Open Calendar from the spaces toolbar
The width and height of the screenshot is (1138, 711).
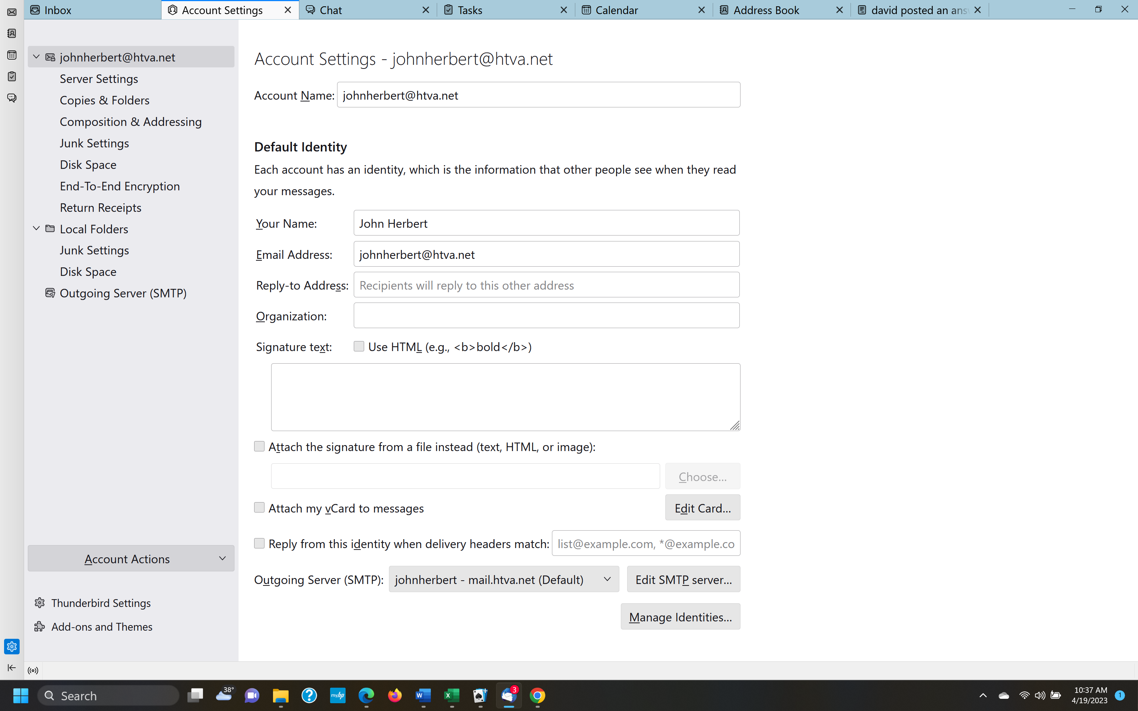coord(12,55)
